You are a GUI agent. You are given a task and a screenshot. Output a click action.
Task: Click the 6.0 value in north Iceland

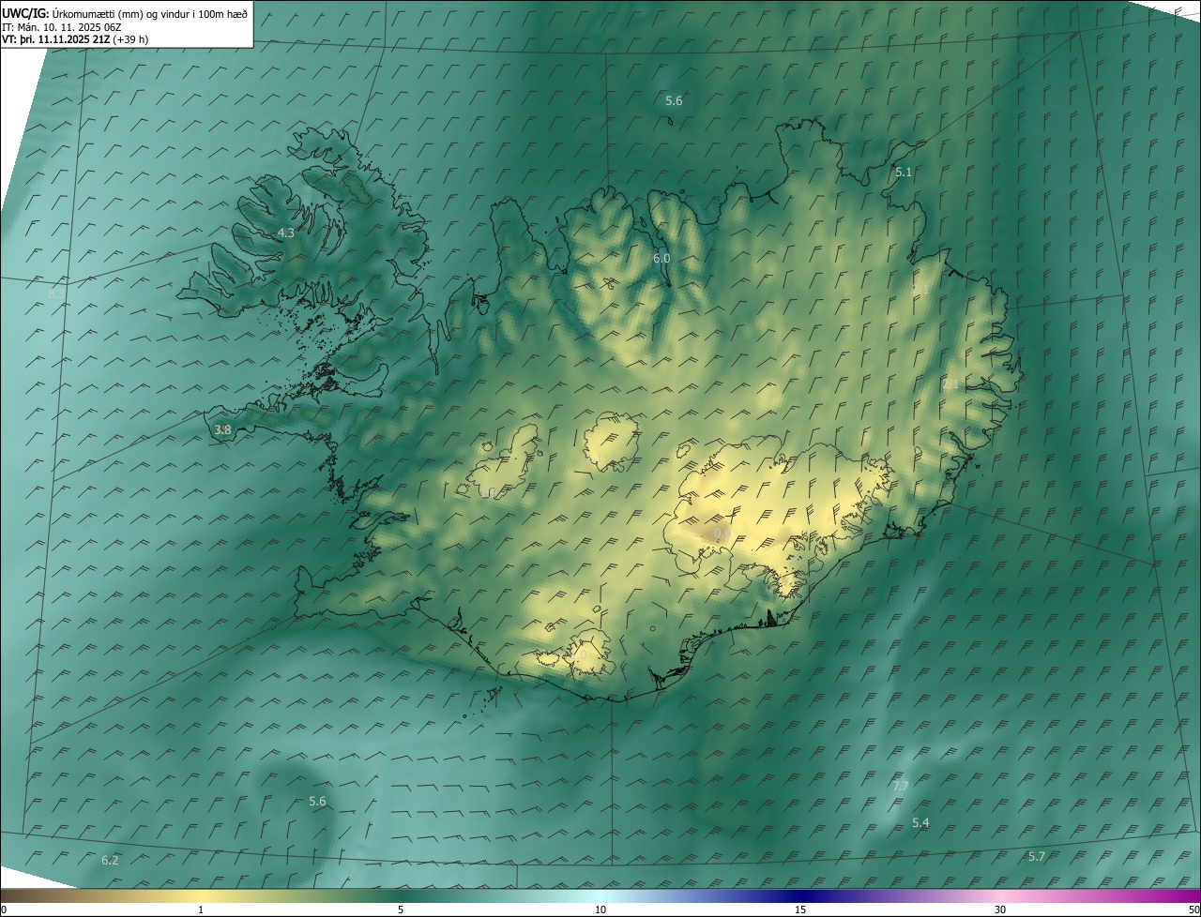click(x=661, y=258)
